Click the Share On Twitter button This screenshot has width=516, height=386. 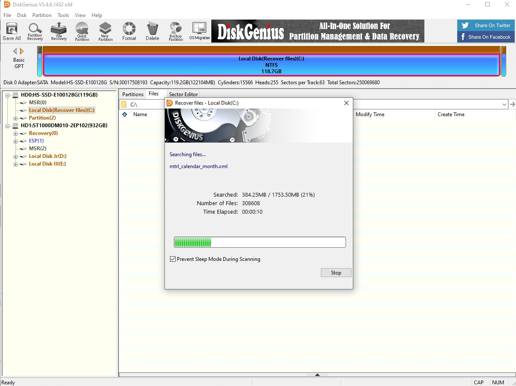tap(485, 26)
